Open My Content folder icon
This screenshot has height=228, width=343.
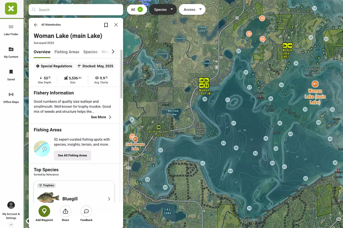tap(11, 49)
